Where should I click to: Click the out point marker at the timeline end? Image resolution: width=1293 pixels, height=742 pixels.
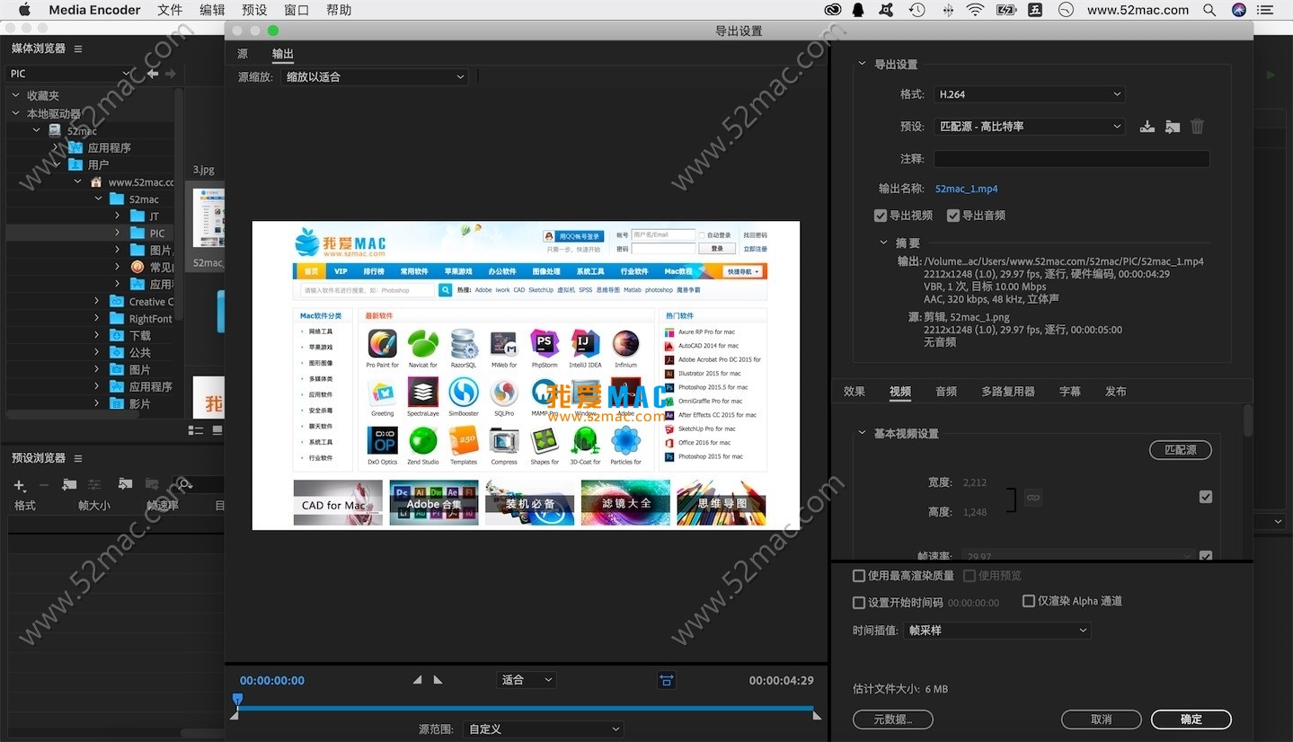click(817, 715)
